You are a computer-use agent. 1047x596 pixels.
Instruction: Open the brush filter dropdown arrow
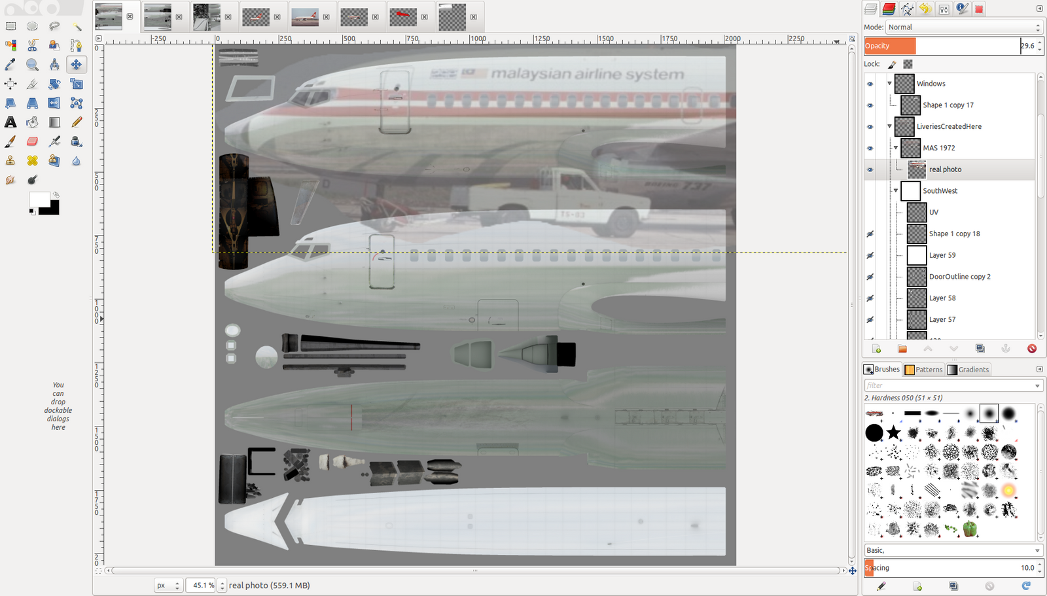(x=1037, y=386)
